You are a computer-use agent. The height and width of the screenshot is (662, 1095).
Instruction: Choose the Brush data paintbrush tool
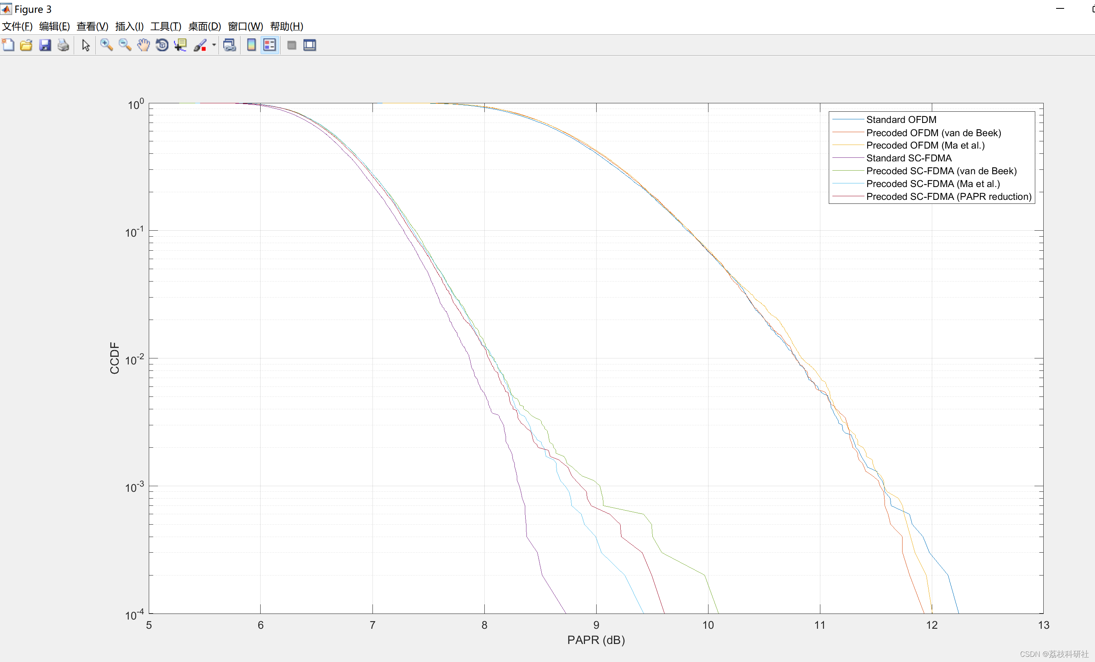click(200, 45)
